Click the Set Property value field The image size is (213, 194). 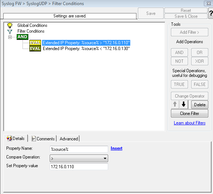[79, 166]
